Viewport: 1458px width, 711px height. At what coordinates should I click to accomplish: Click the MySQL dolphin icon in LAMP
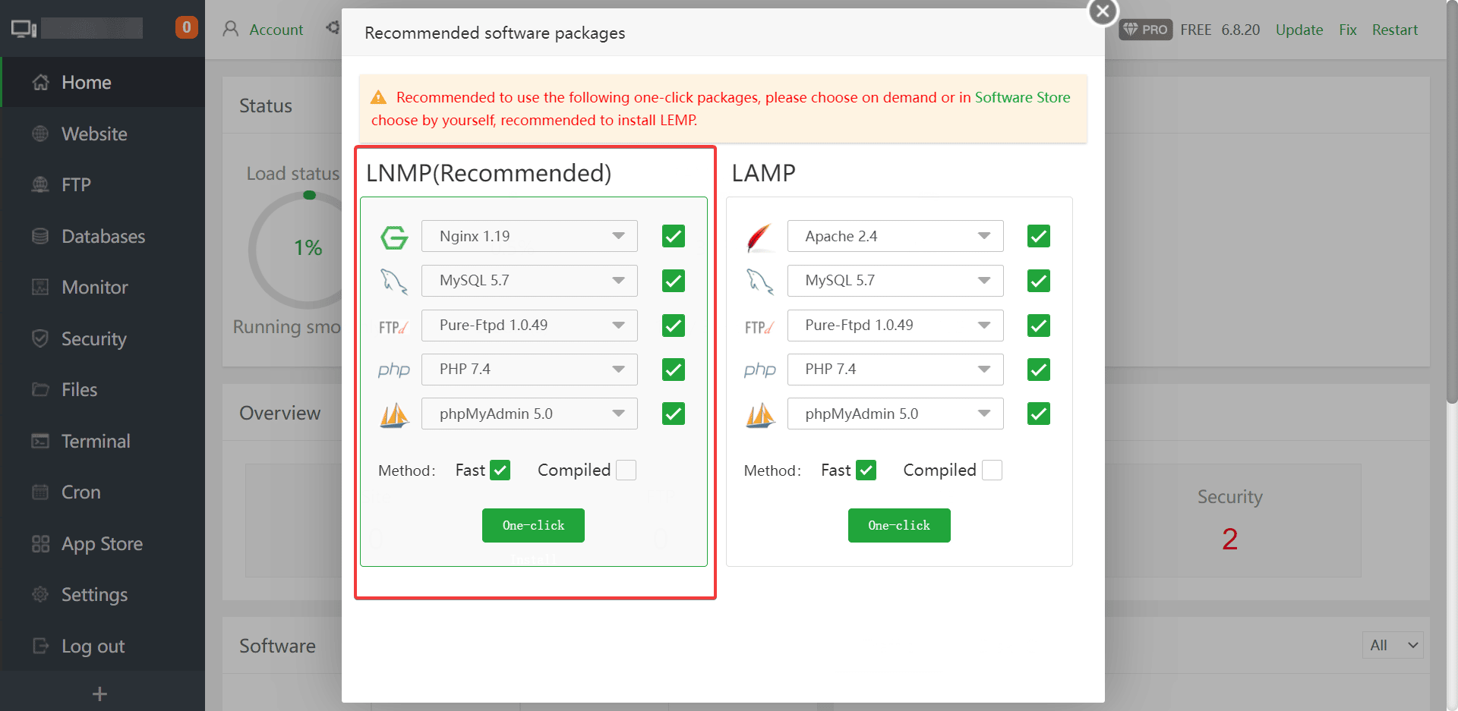(760, 282)
